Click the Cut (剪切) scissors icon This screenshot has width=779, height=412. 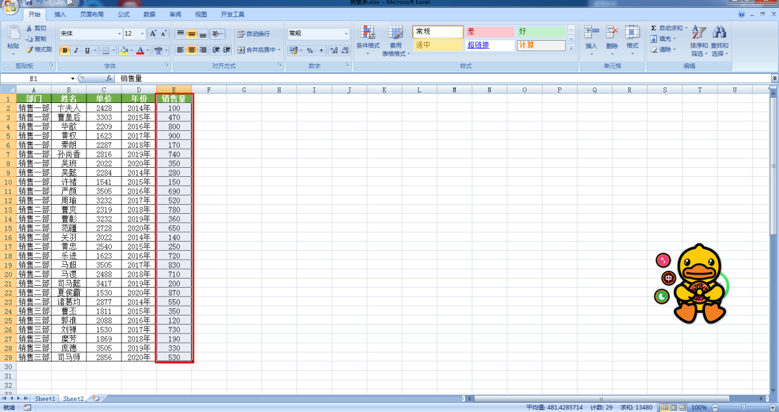[29, 29]
